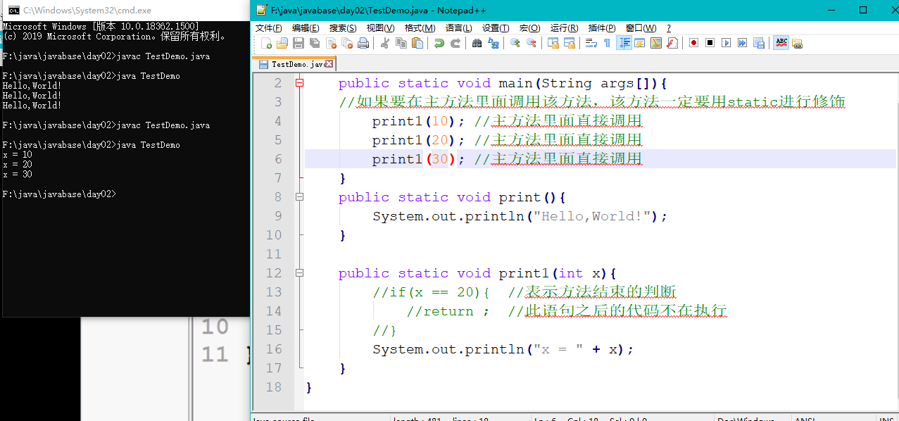Toggle the word wrap toolbar button
Image resolution: width=899 pixels, height=421 pixels.
pos(591,43)
